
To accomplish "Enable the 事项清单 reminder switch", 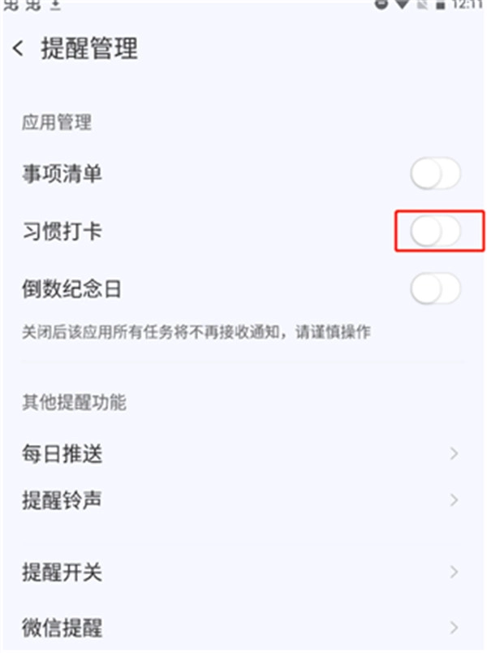I will 435,173.
